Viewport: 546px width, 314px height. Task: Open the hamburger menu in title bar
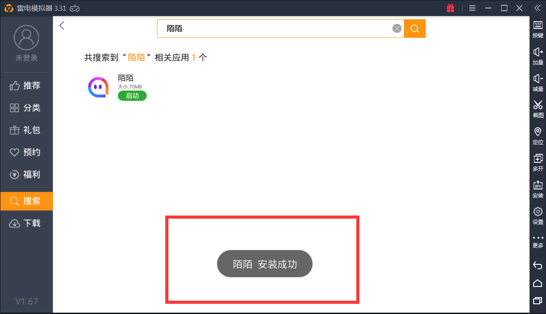[472, 8]
